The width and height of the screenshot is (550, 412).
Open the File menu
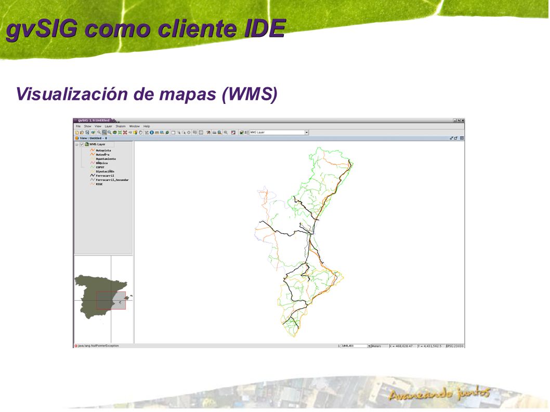[x=78, y=126]
